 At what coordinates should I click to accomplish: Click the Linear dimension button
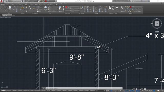(40, 7)
